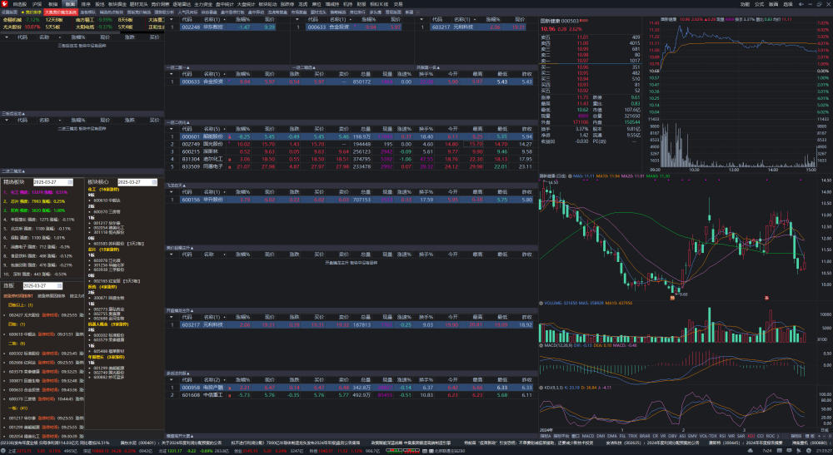This screenshot has width=833, height=455.
Task: Click the red app logo icon
Action: [x=4, y=3]
